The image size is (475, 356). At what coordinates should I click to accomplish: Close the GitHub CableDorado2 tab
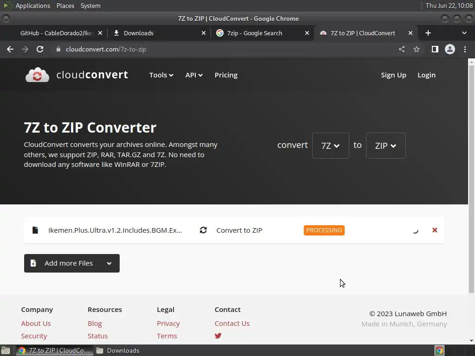[x=100, y=33]
